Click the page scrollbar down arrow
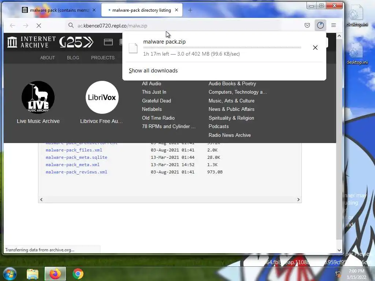The width and height of the screenshot is (375, 281). tap(339, 250)
